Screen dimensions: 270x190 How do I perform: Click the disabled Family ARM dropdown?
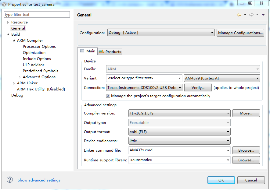coord(183,69)
